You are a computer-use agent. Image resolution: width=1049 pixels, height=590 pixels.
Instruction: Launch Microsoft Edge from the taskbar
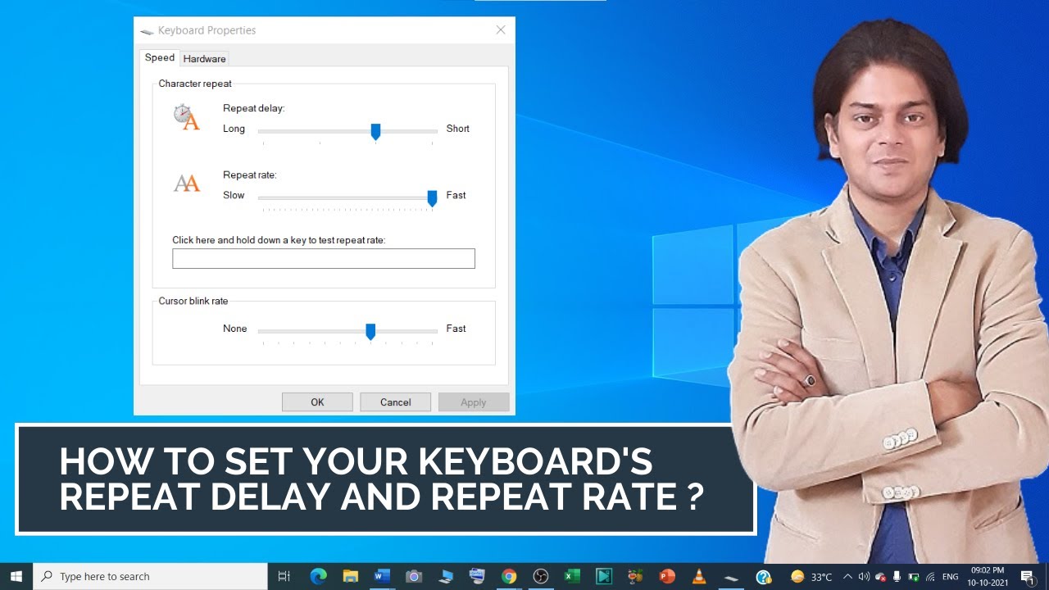click(319, 576)
